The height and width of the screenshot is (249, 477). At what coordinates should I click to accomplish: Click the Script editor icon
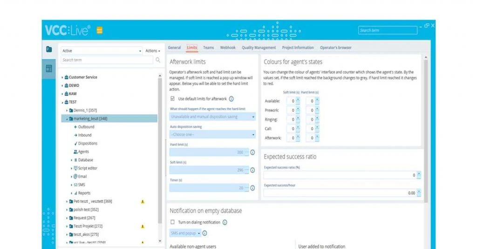pos(75,168)
